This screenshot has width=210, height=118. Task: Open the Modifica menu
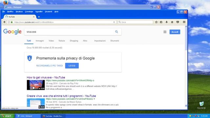[10, 12]
